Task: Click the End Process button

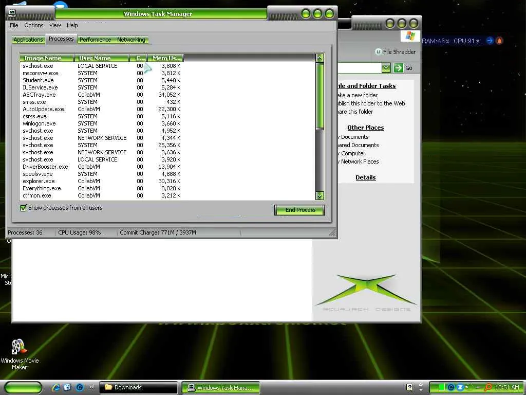Action: [299, 210]
